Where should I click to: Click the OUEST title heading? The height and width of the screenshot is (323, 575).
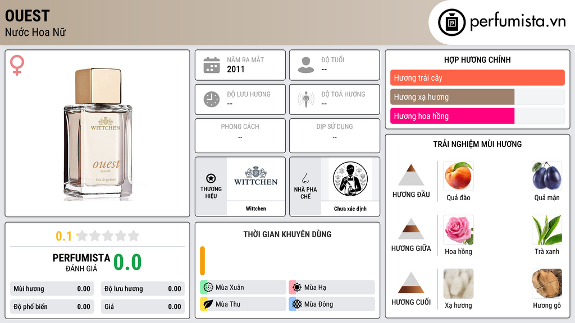tap(27, 16)
